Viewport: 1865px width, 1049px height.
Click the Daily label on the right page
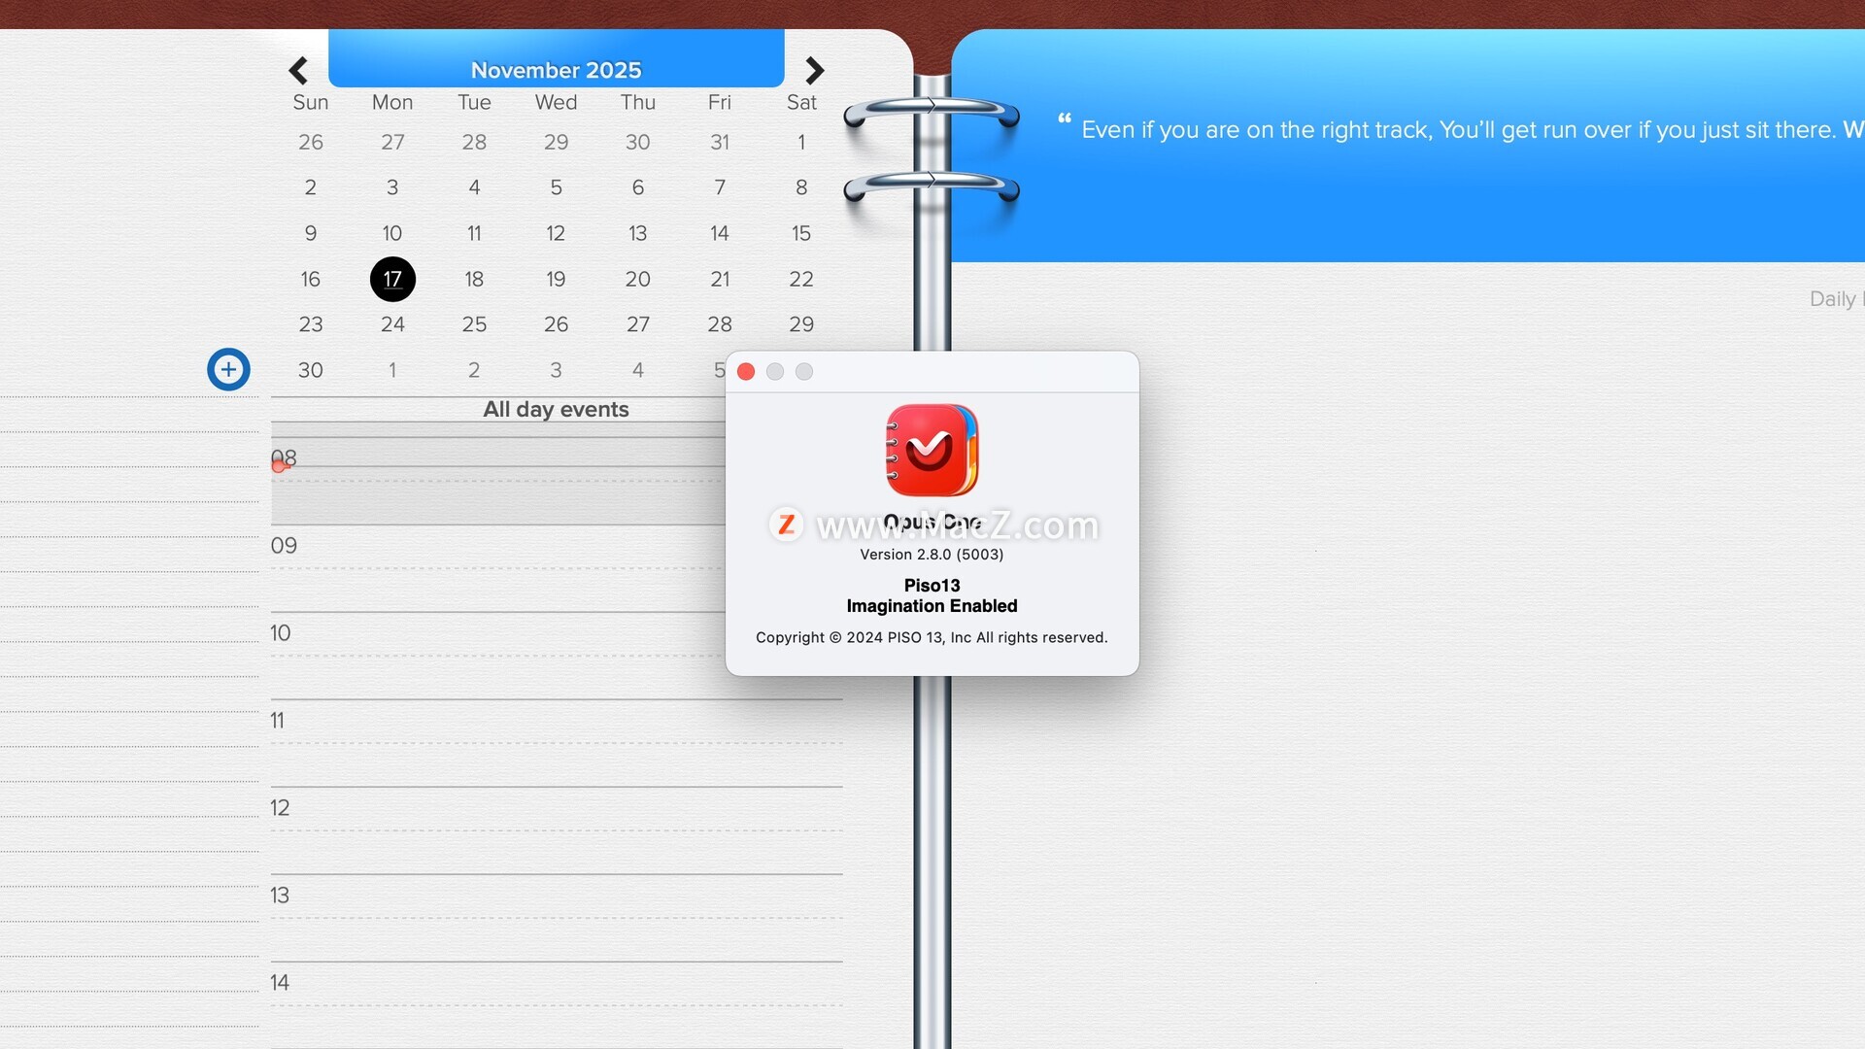(1834, 299)
